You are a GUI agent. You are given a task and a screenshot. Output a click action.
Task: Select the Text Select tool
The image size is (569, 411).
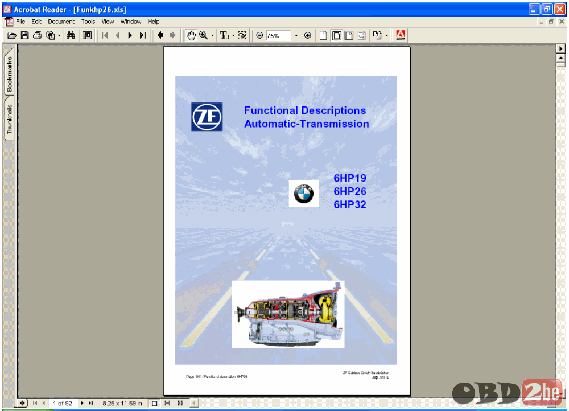click(225, 35)
